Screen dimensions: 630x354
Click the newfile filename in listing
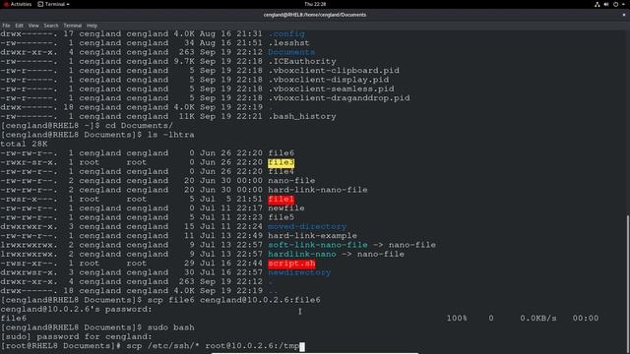click(286, 208)
